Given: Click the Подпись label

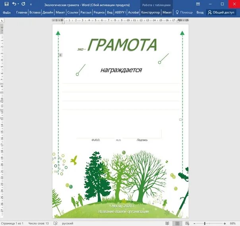Looking at the screenshot, I should coord(142,140).
